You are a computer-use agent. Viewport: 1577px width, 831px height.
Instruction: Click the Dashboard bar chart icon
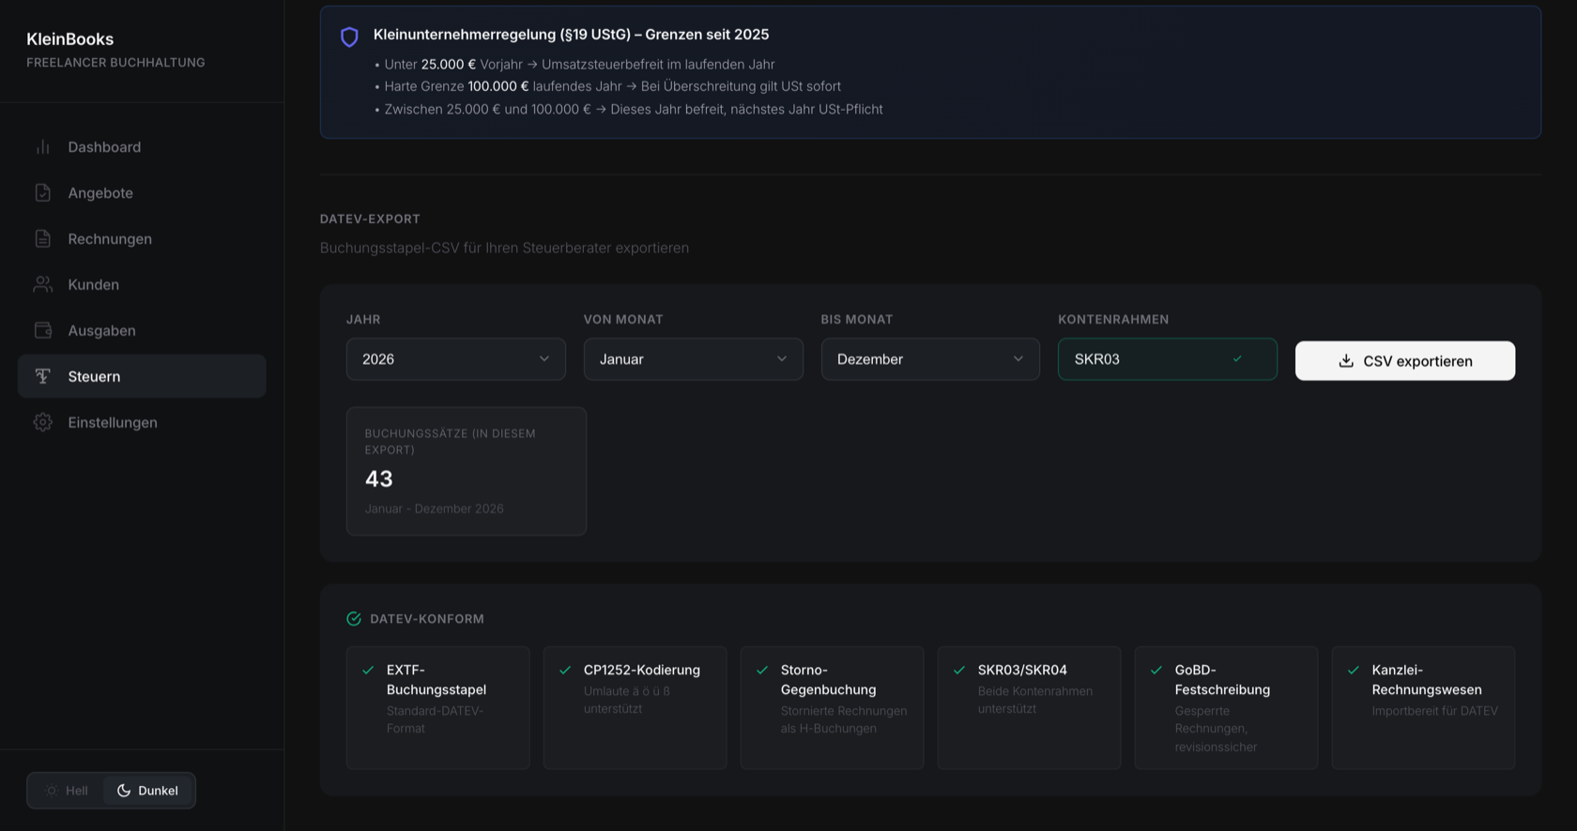(42, 147)
